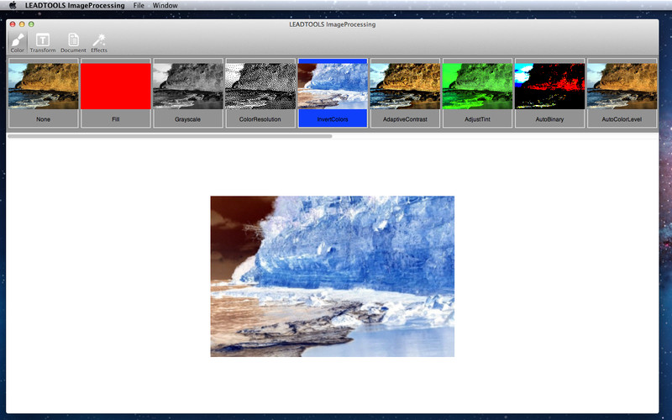The height and width of the screenshot is (420, 672).
Task: Click the LEADTOOLS ImageProcessing window title
Action: (332, 24)
